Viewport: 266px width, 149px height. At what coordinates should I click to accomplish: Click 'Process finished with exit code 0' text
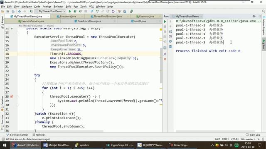(x=208, y=51)
